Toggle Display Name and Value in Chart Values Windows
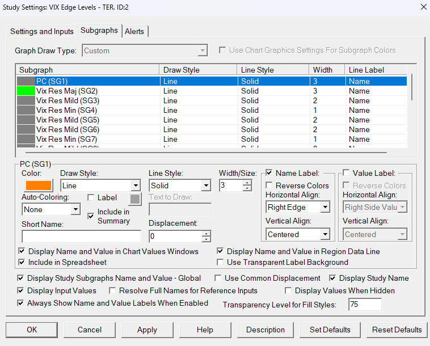 pos(22,251)
